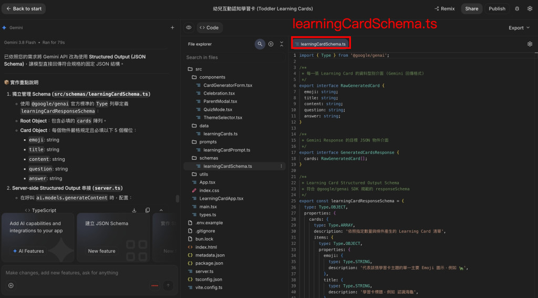The image size is (538, 298).
Task: Click the package.json braces icon
Action: [x=190, y=263]
